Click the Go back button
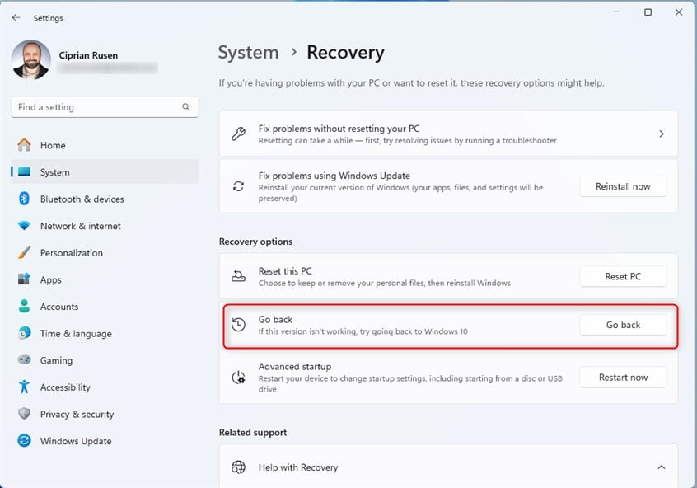 click(x=623, y=325)
